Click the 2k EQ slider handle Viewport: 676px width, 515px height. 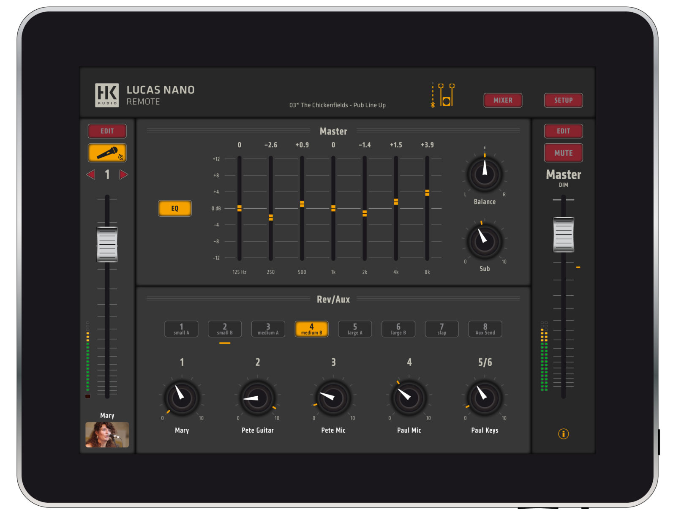pos(364,213)
